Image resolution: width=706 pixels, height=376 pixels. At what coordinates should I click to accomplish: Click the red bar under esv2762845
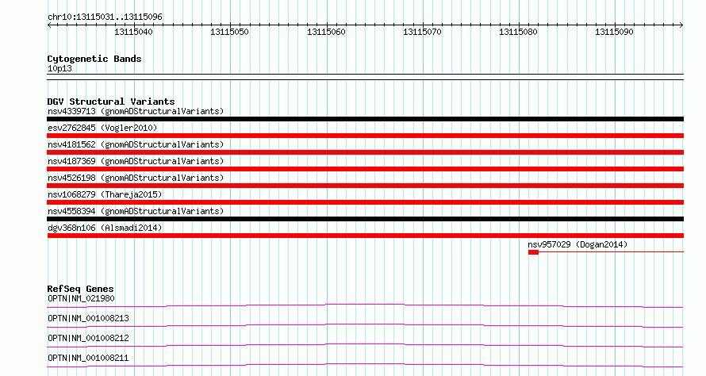pos(365,136)
